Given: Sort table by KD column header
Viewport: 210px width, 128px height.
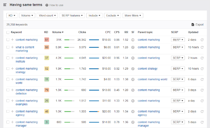Looking at the screenshot, I should click(46, 32).
